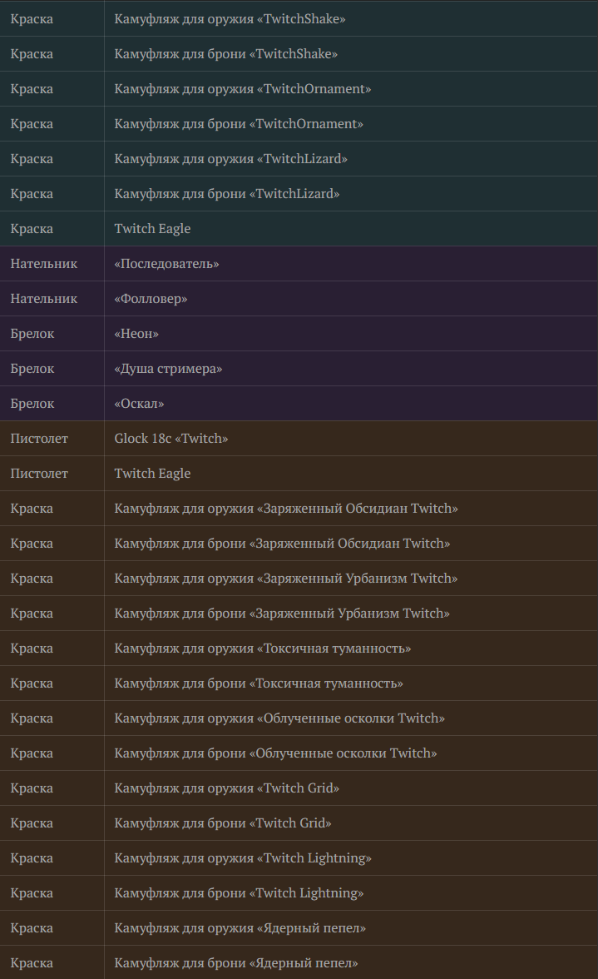Click the «Фолловер» cell

click(351, 298)
